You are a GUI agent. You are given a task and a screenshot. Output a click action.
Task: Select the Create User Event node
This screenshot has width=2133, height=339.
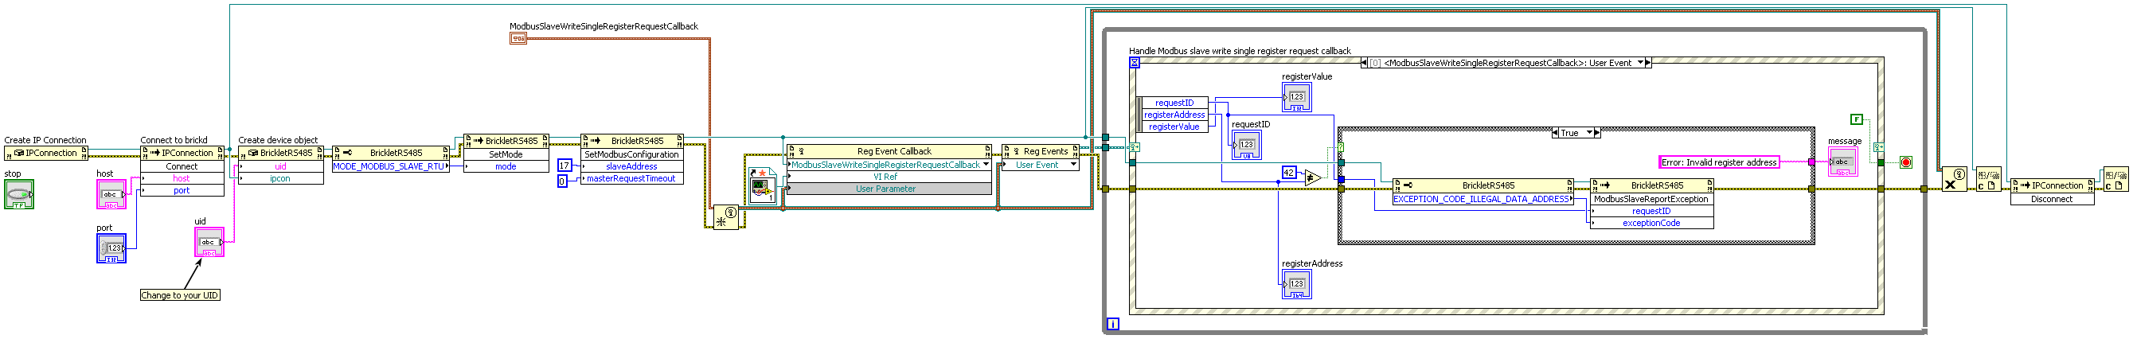coord(725,217)
